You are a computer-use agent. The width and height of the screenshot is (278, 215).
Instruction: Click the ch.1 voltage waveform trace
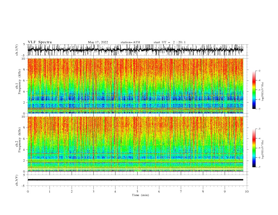pyautogui.click(x=135, y=50)
